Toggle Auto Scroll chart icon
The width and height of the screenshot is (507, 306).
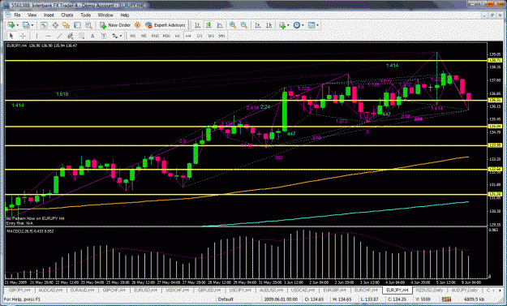point(258,25)
